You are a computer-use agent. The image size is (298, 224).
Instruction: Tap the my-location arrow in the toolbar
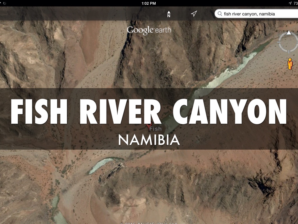[x=194, y=13]
